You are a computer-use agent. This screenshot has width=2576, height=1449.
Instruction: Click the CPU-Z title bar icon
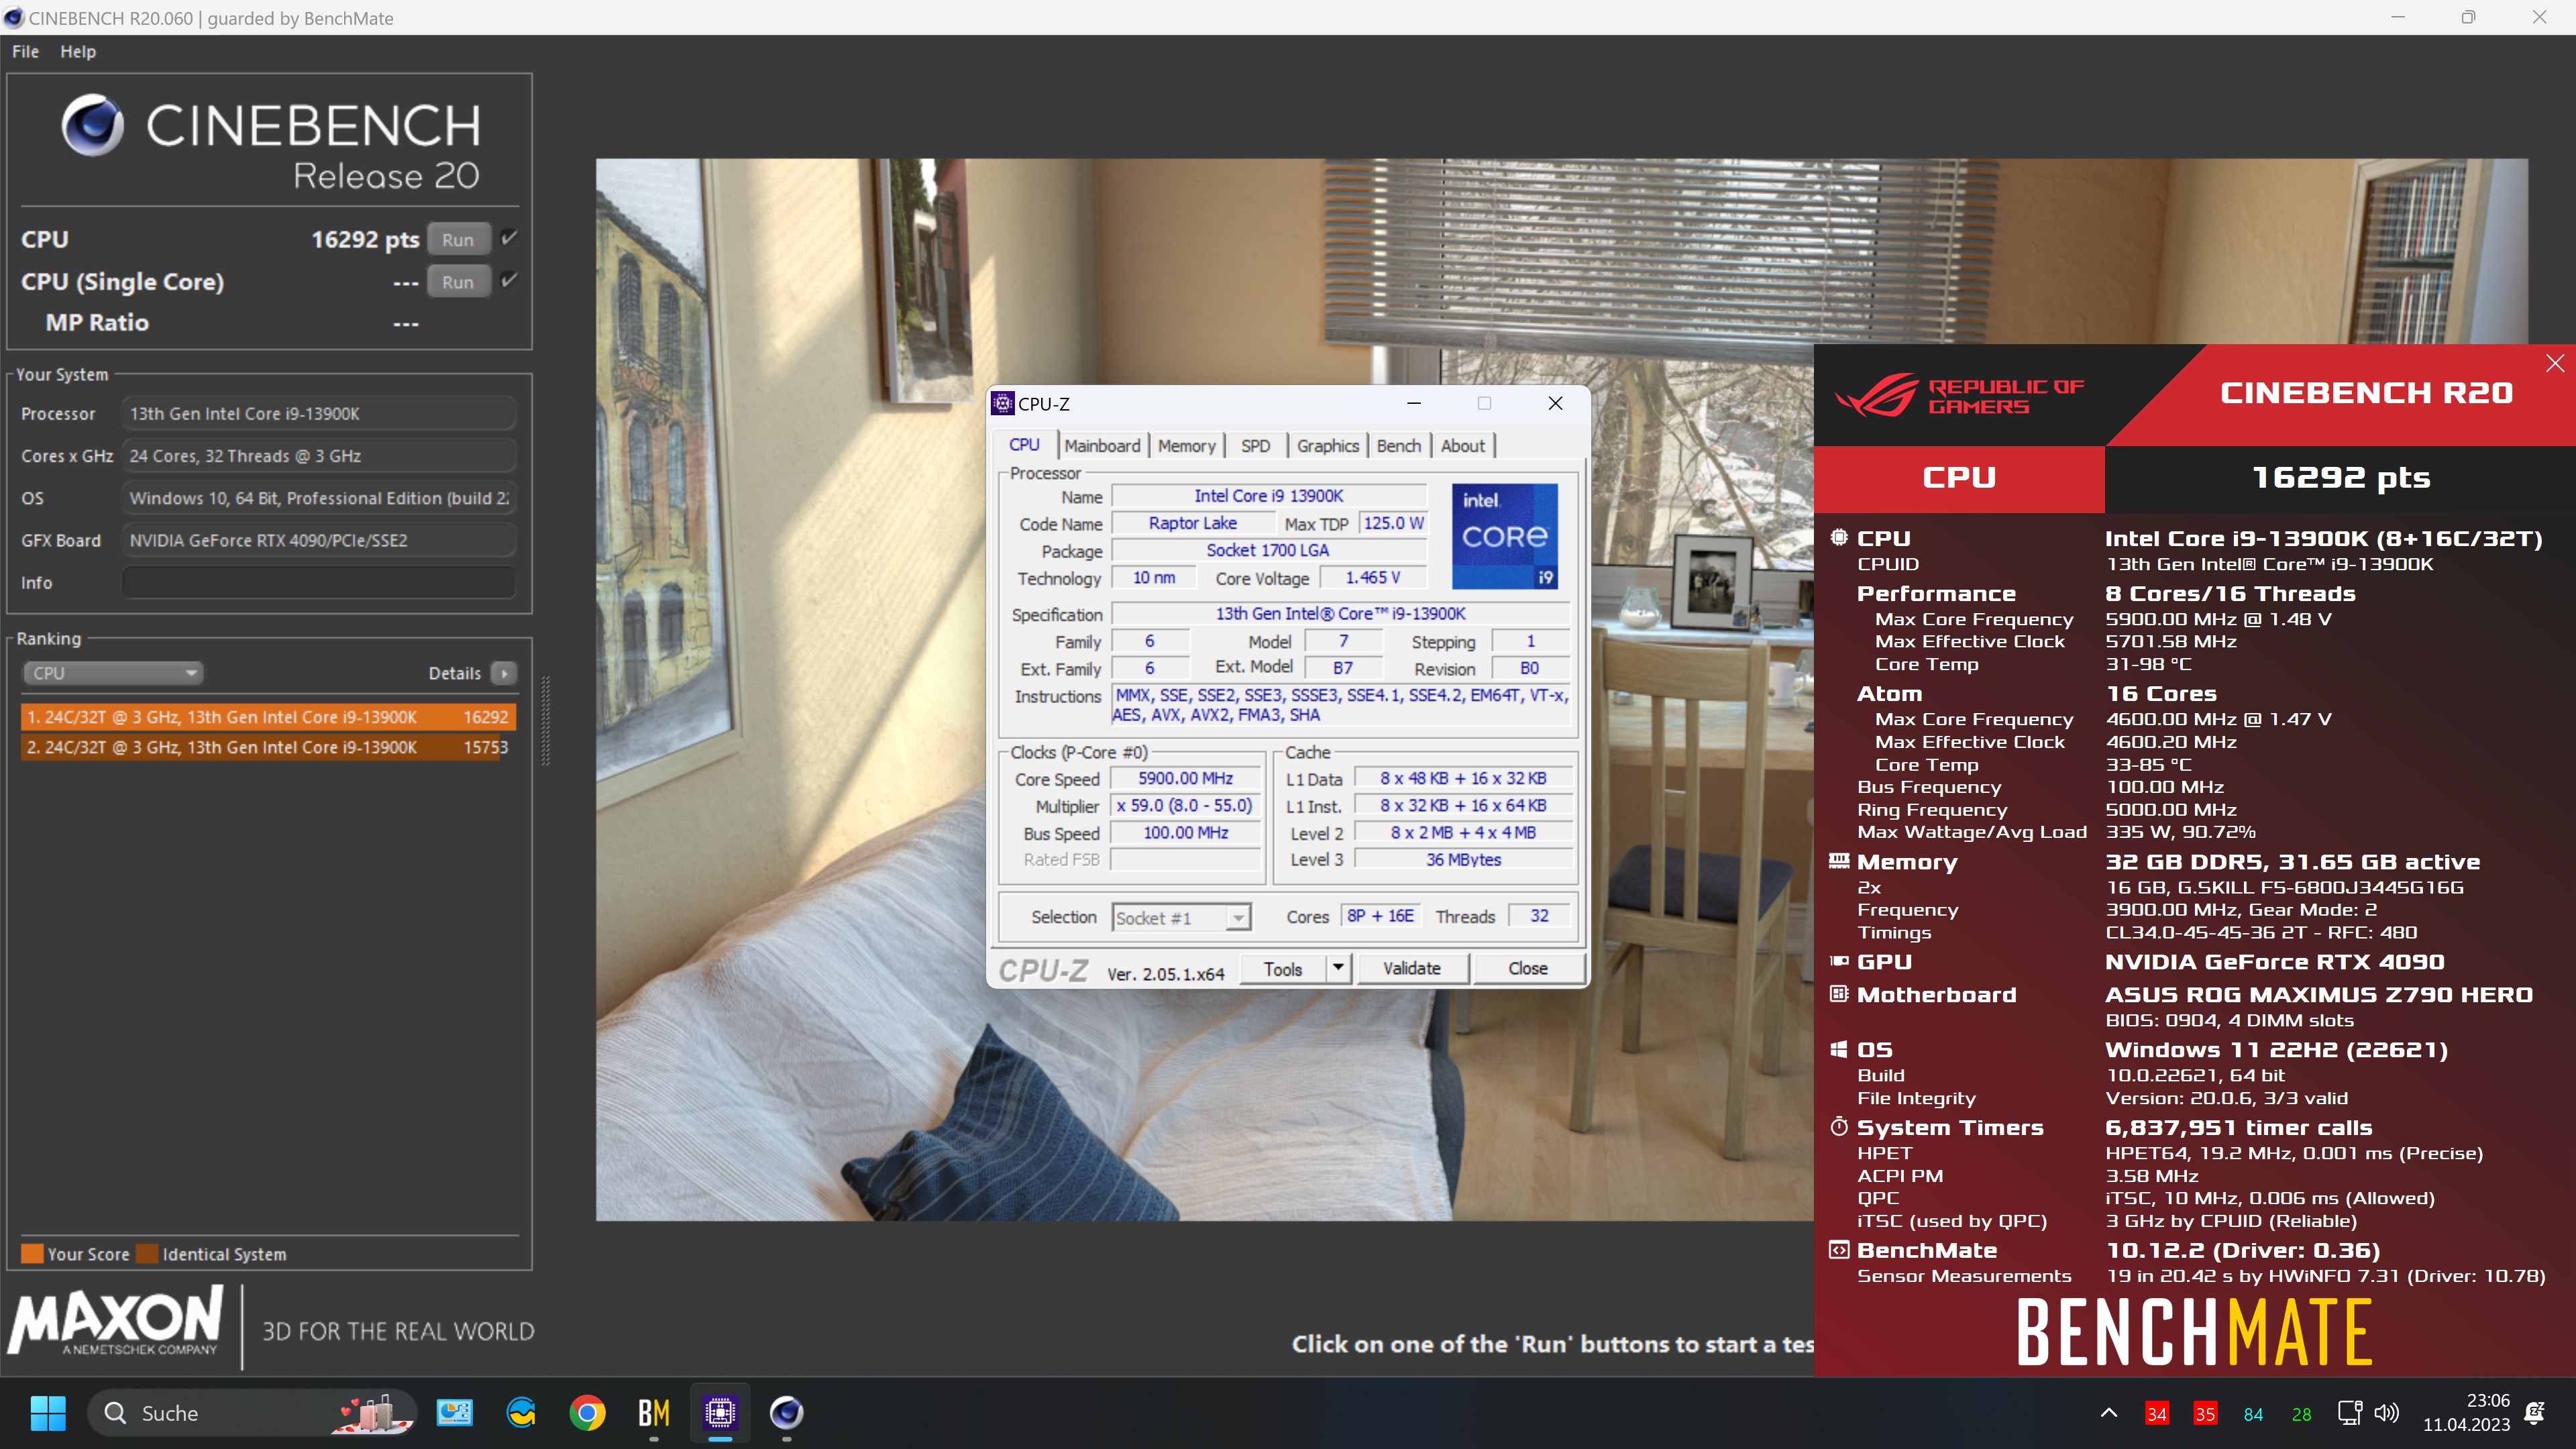click(x=1002, y=403)
